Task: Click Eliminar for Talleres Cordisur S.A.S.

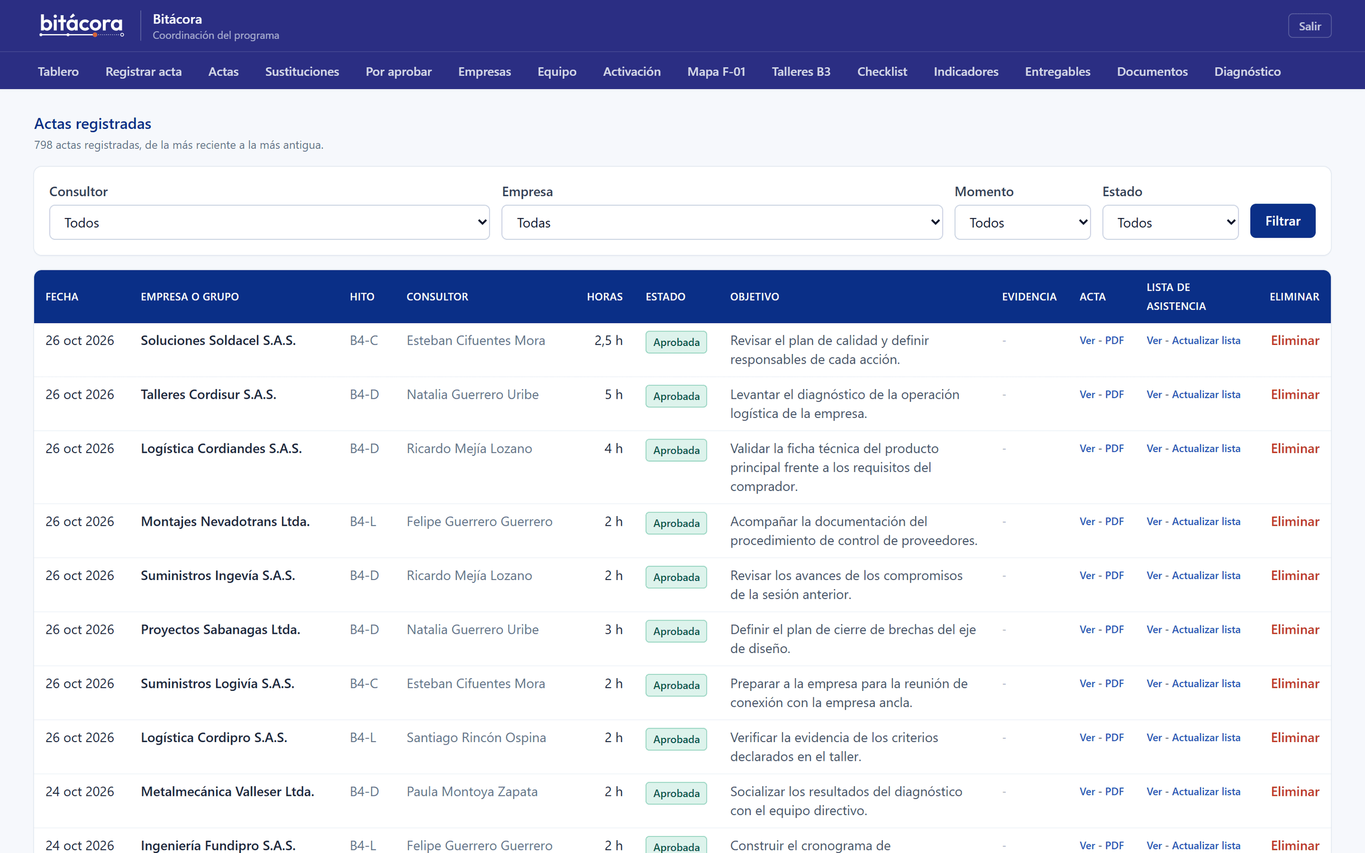Action: click(1295, 395)
